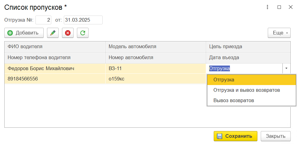Screen dimensions: 298x146
Task: Click the Сохранить save button
Action: [x=235, y=136]
